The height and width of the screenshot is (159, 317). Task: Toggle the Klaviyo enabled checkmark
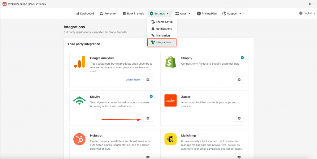(x=151, y=96)
